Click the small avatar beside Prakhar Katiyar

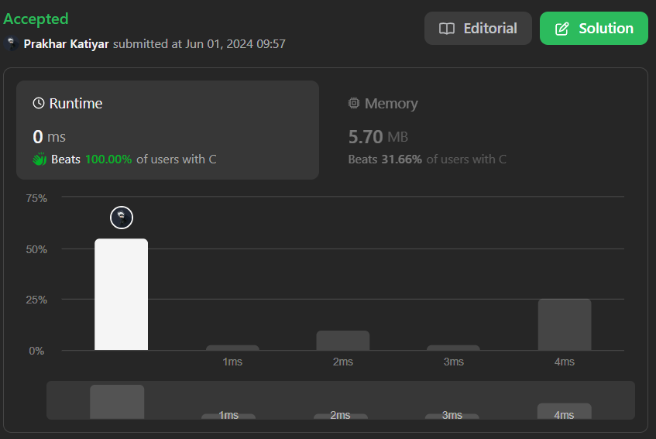click(x=12, y=43)
